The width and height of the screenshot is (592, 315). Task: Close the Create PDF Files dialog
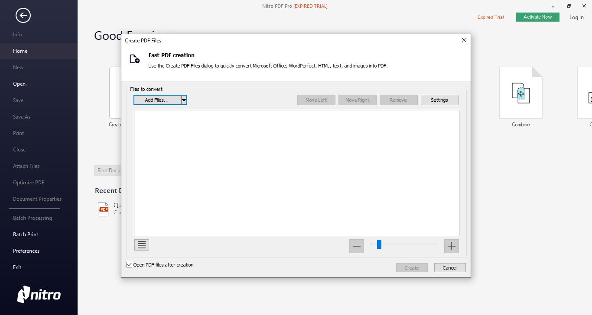[x=464, y=40]
